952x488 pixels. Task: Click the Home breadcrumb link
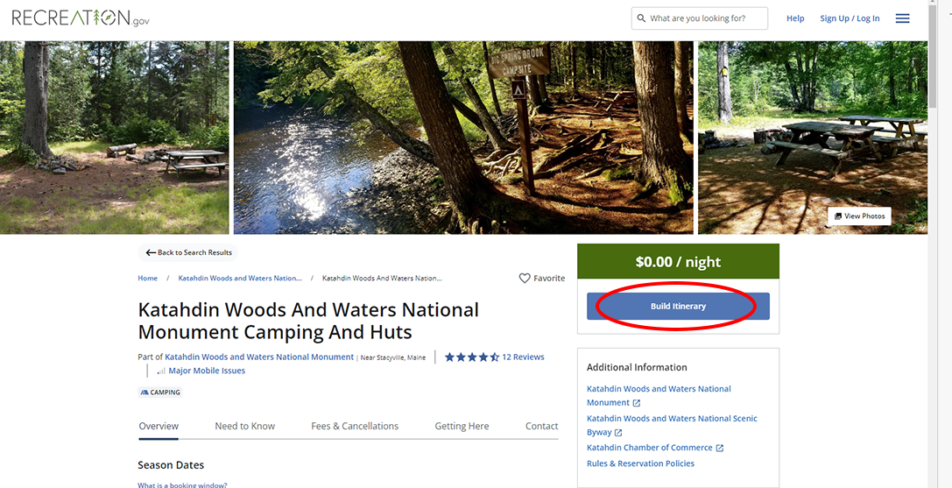tap(147, 279)
